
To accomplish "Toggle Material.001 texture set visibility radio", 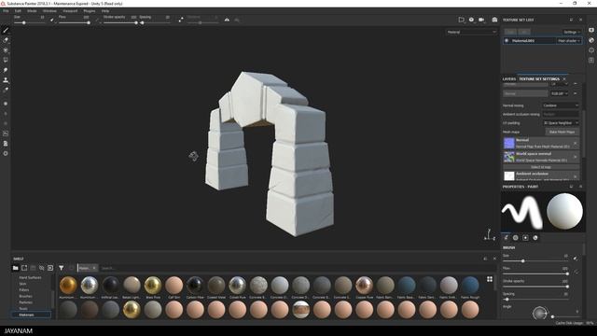I will click(x=507, y=40).
